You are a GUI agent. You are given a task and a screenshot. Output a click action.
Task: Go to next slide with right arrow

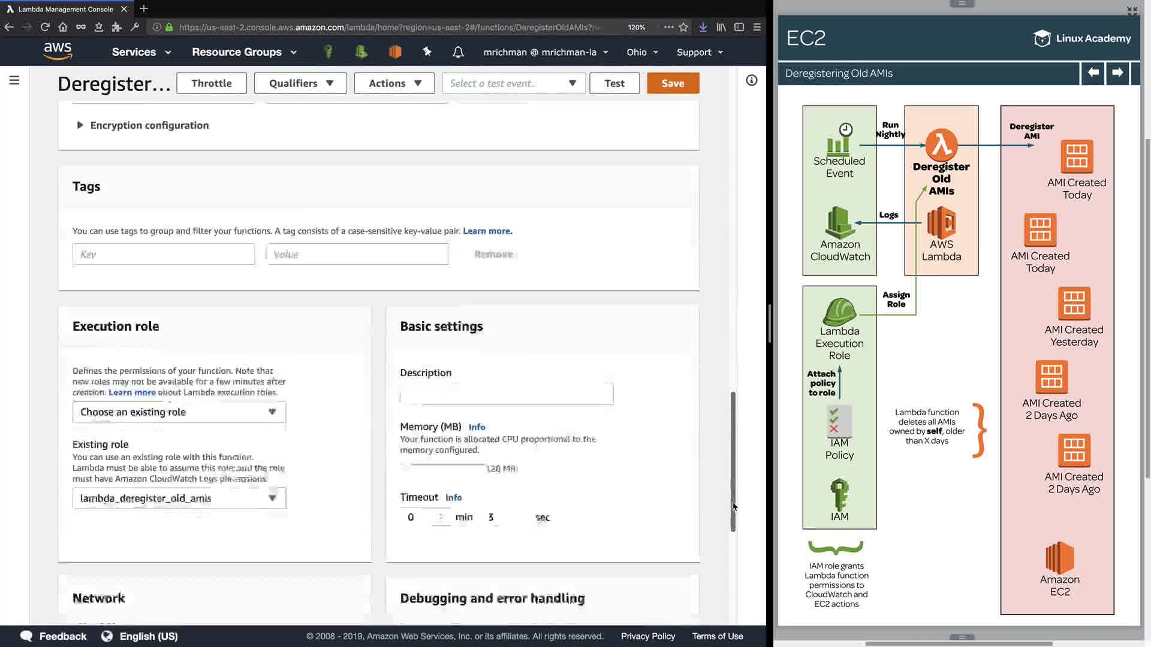pos(1117,72)
